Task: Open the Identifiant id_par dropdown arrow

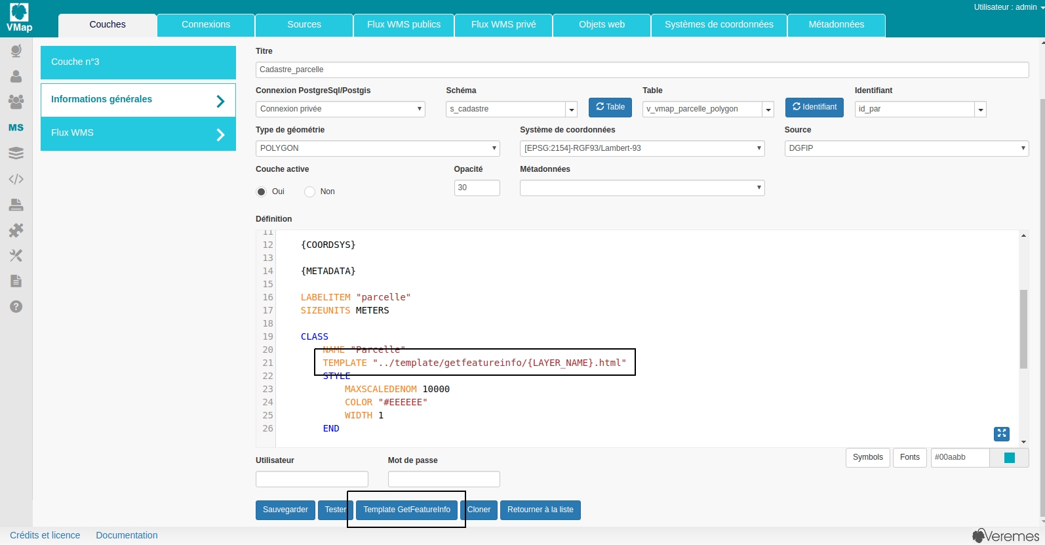Action: pos(981,110)
